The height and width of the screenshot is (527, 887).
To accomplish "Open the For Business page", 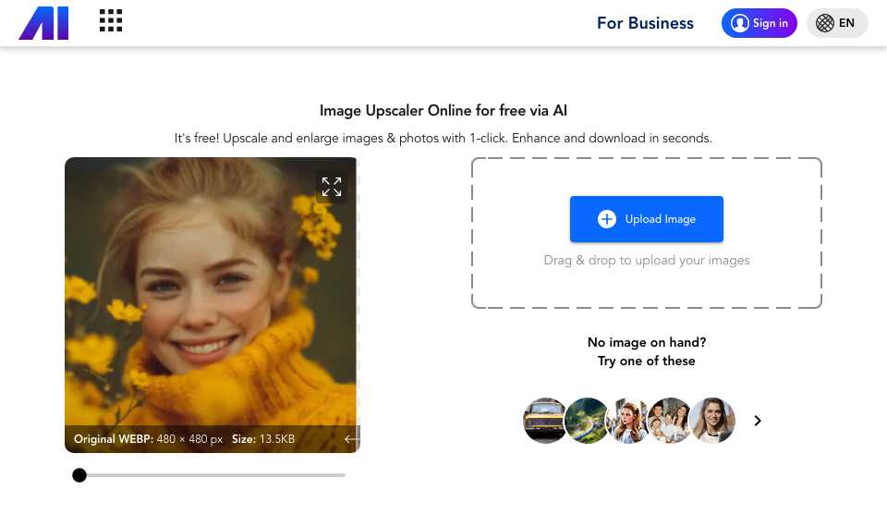I will tap(645, 23).
